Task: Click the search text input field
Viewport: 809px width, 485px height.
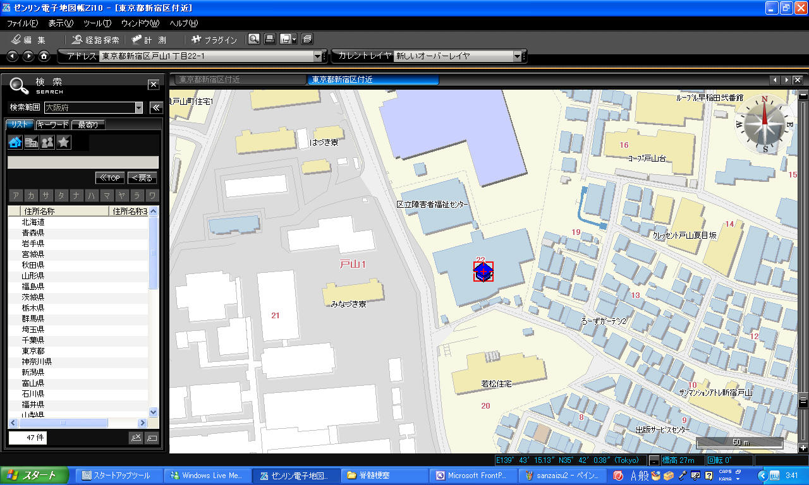Action: coord(83,162)
